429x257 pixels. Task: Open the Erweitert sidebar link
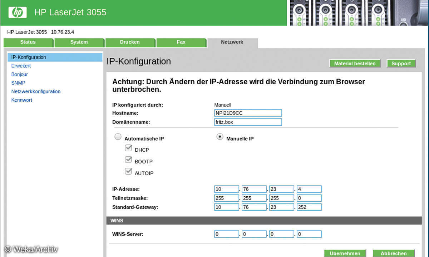pos(21,66)
